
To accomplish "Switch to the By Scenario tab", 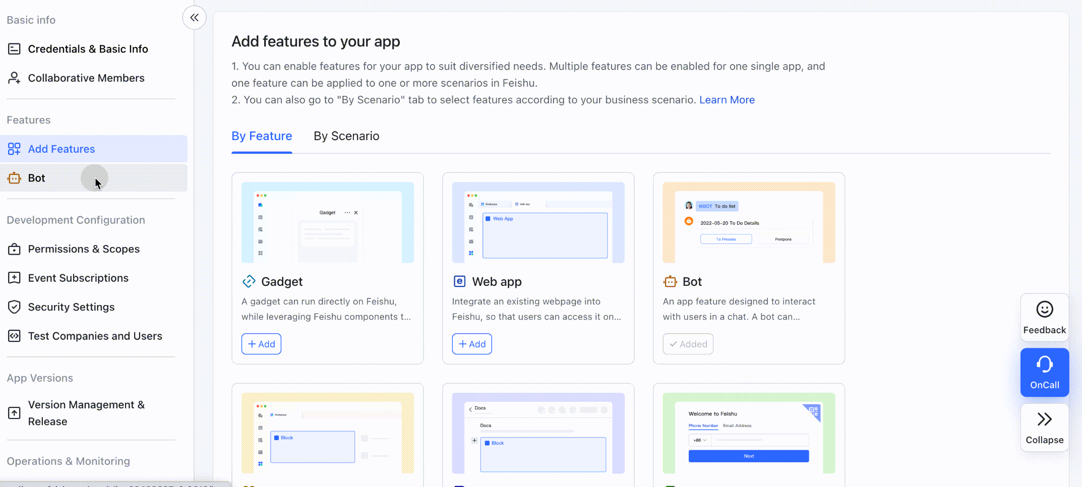I will tap(346, 136).
